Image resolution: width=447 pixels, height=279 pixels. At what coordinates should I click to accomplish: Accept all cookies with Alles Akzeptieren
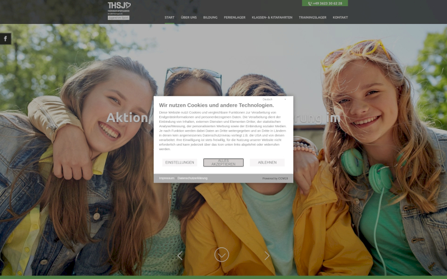[223, 162]
